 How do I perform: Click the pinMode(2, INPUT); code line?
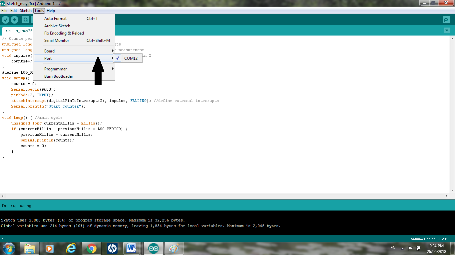pyautogui.click(x=32, y=95)
